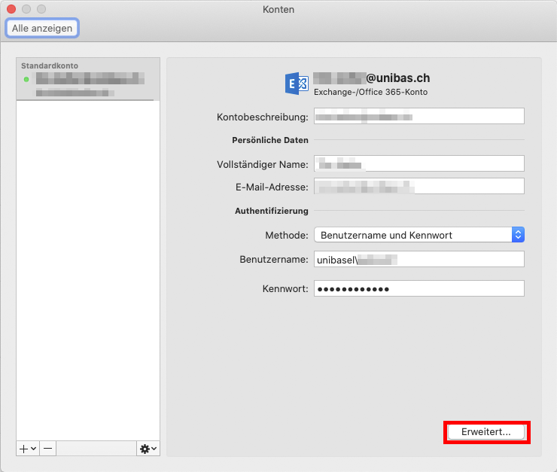The width and height of the screenshot is (557, 472).
Task: Open the Methode authentication dropdown
Action: [x=419, y=235]
